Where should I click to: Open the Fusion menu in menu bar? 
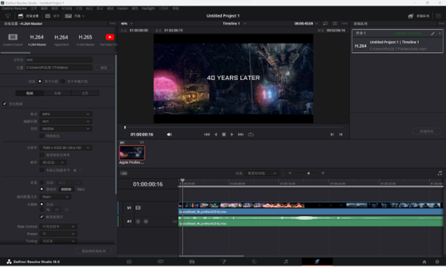(x=122, y=9)
